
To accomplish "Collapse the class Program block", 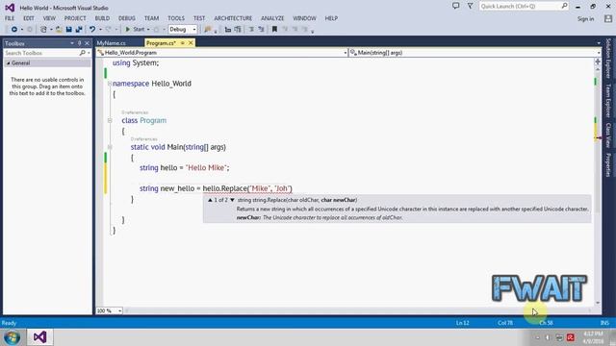I will (x=110, y=120).
